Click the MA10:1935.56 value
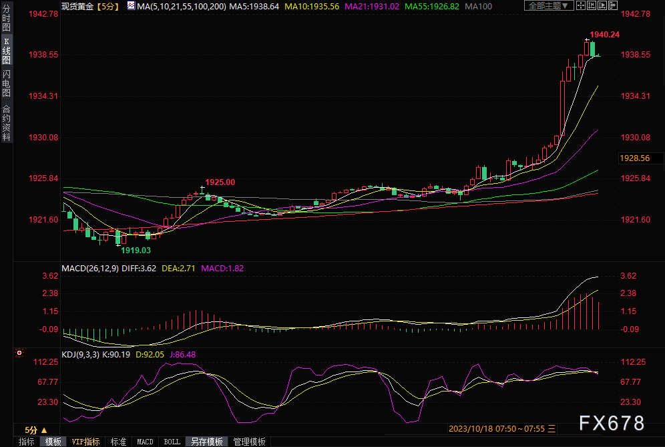The width and height of the screenshot is (665, 447). coord(312,7)
